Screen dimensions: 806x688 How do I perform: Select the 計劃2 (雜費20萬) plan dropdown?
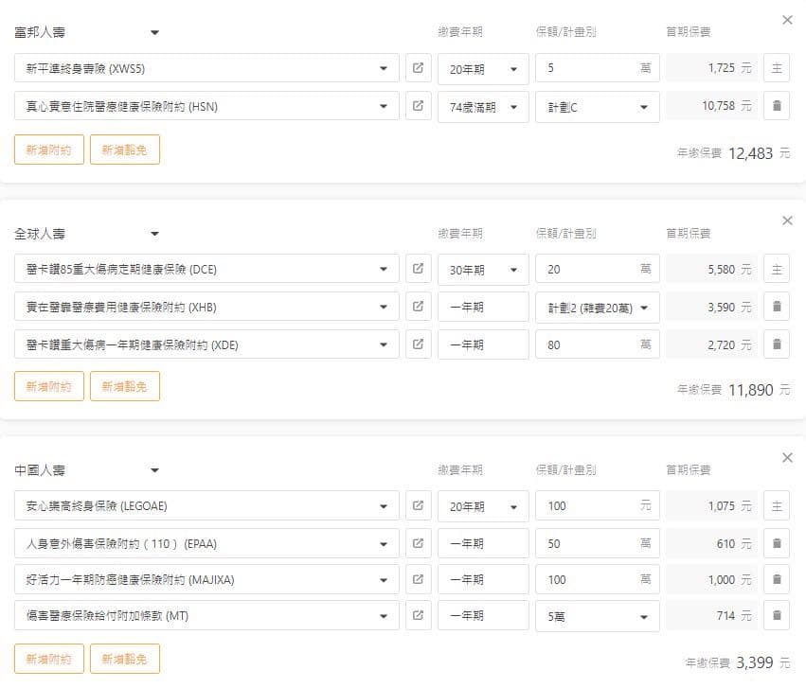[x=597, y=307]
